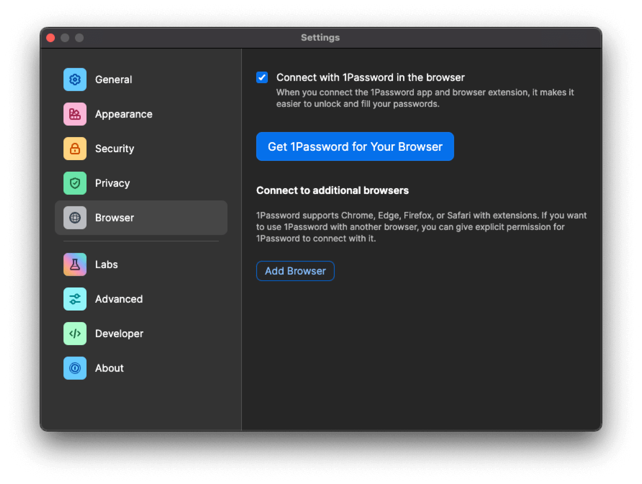This screenshot has width=642, height=484.
Task: Open Labs via the flask icon
Action: click(75, 264)
